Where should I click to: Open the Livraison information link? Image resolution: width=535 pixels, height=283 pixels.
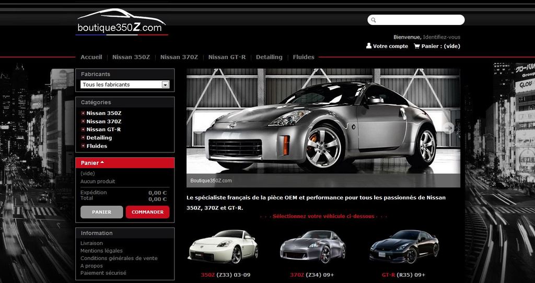click(91, 243)
